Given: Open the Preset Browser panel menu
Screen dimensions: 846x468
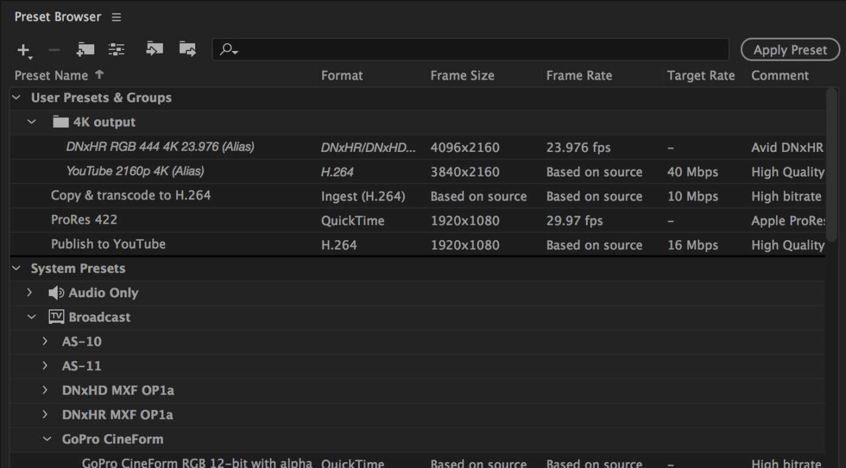Looking at the screenshot, I should point(115,17).
